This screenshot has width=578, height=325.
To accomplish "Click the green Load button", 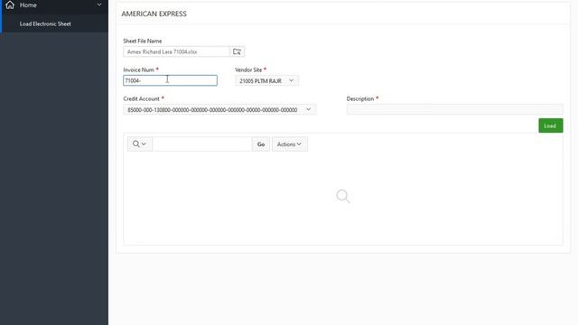I will click(x=550, y=125).
